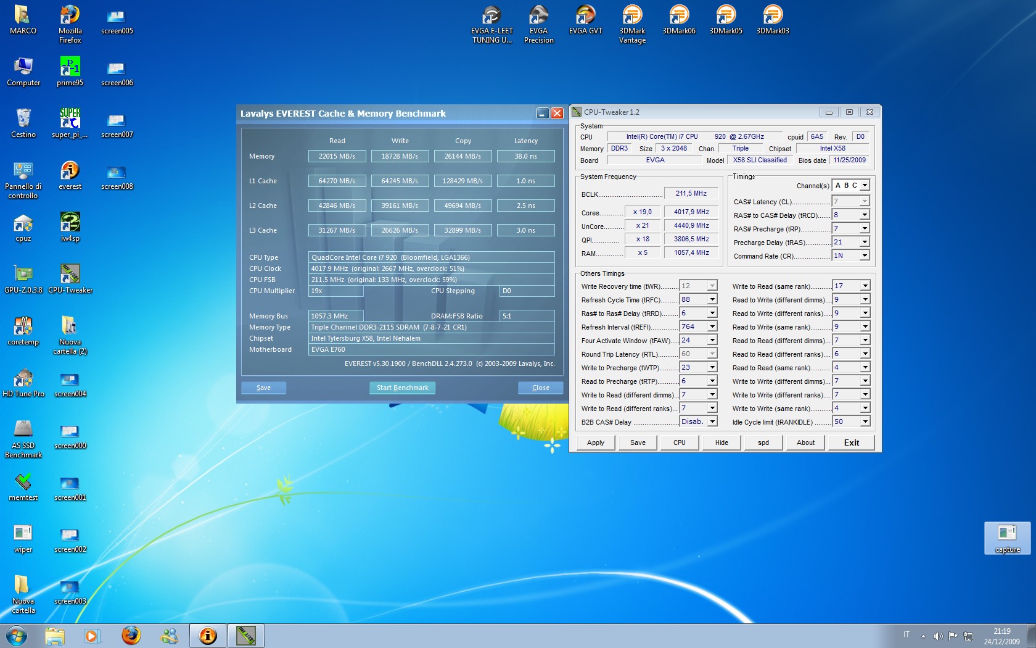Click the Save button in CPU-Tweaker
1036x648 pixels.
pos(638,442)
